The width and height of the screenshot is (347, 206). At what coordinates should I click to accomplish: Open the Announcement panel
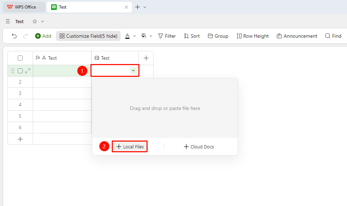click(297, 36)
